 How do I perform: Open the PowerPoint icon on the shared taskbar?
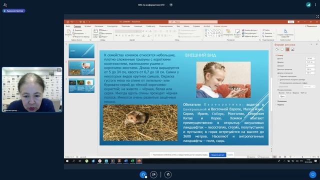pos(139,161)
